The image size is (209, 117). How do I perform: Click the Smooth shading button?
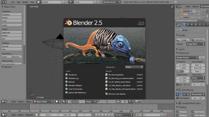pyautogui.click(x=12, y=46)
